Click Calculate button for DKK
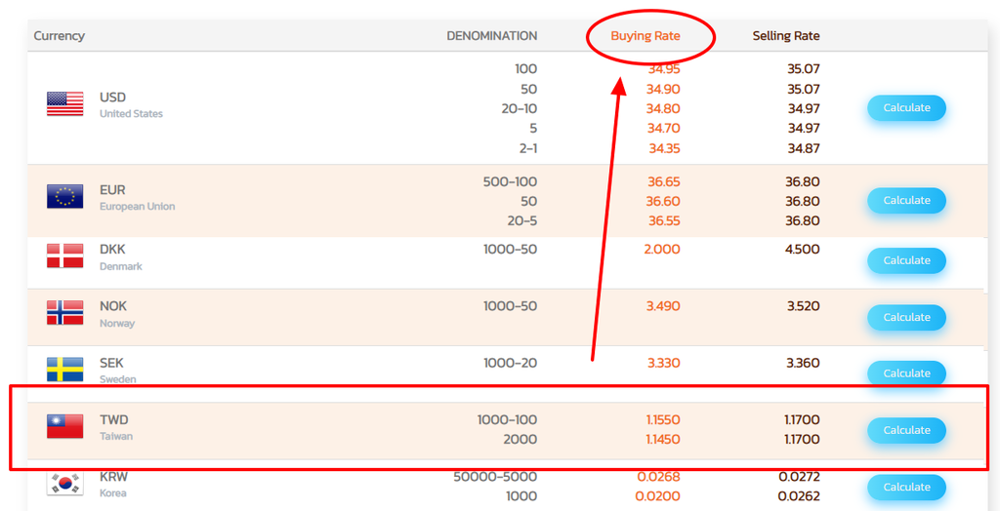Image resolution: width=1000 pixels, height=511 pixels. 906,260
